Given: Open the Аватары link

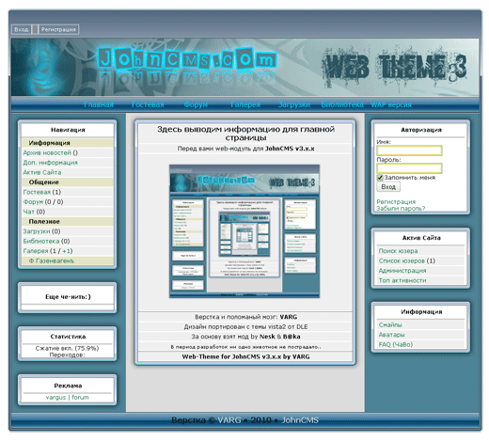Looking at the screenshot, I should [x=391, y=335].
